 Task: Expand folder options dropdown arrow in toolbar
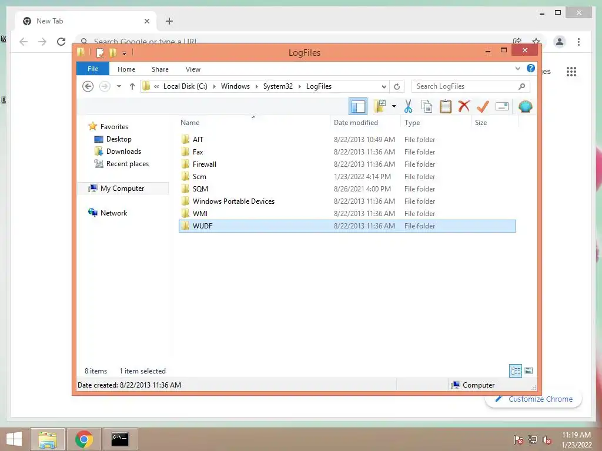pos(394,106)
